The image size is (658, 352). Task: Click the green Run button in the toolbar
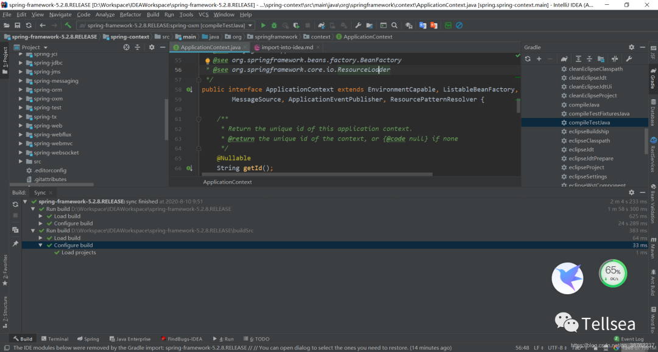pos(263,26)
